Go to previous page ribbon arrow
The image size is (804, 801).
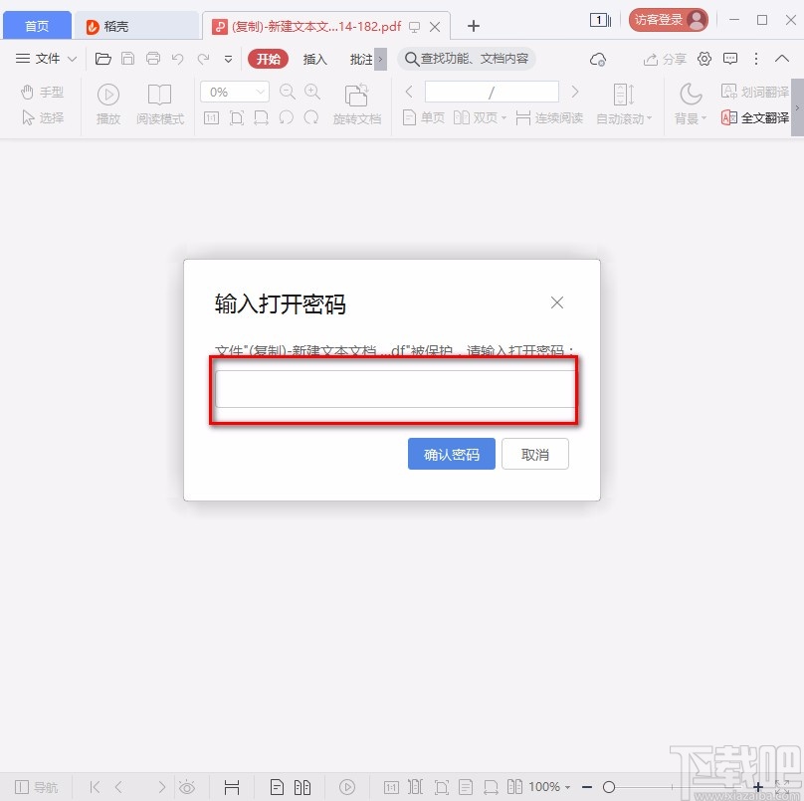pyautogui.click(x=409, y=92)
